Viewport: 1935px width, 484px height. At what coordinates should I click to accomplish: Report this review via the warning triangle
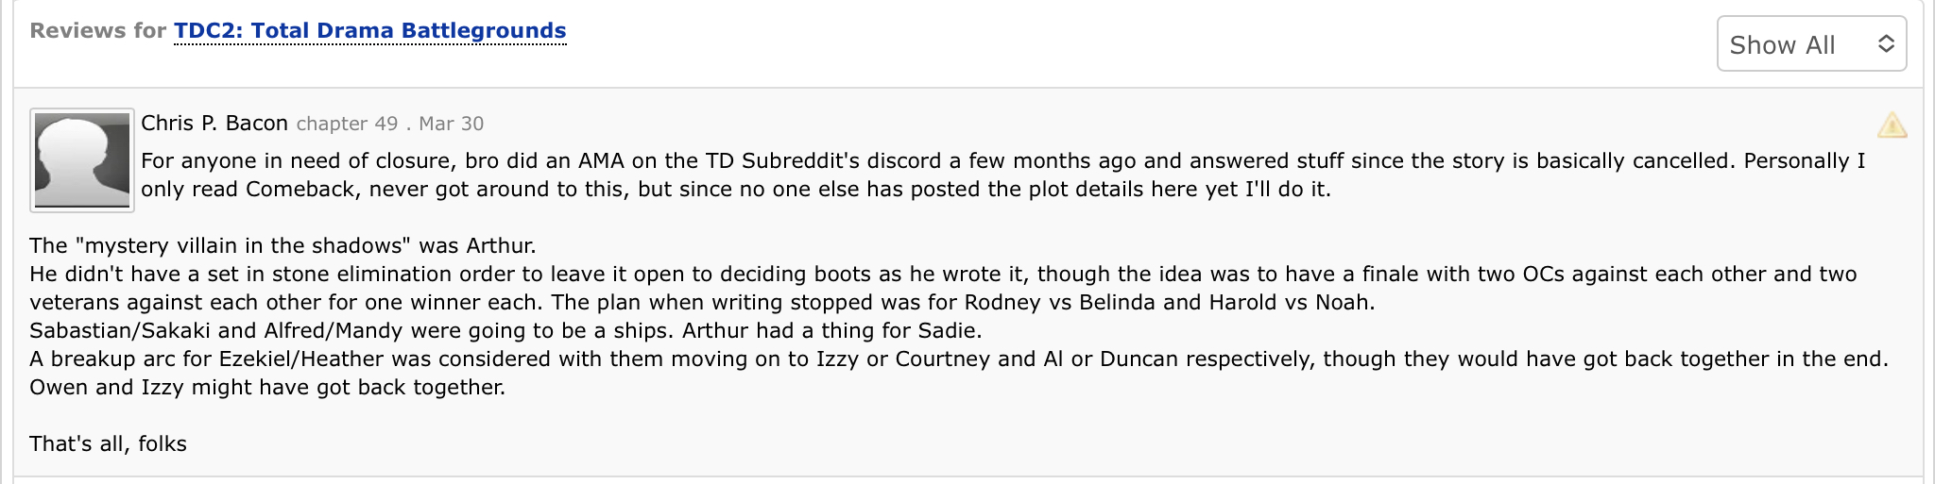point(1892,125)
